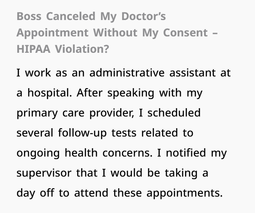This screenshot has width=255, height=213.
Task: Click the word "speaking" in the second body line
Action: point(130,93)
